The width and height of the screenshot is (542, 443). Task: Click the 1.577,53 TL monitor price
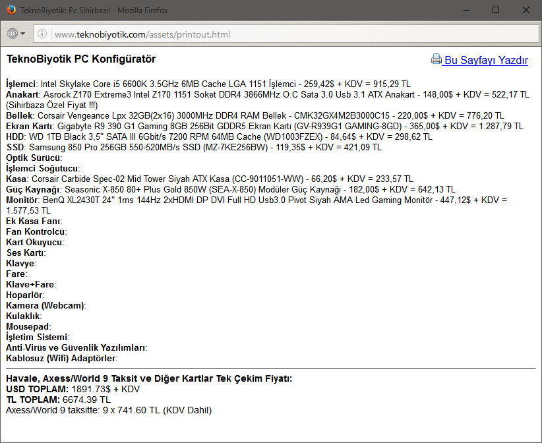pyautogui.click(x=28, y=210)
